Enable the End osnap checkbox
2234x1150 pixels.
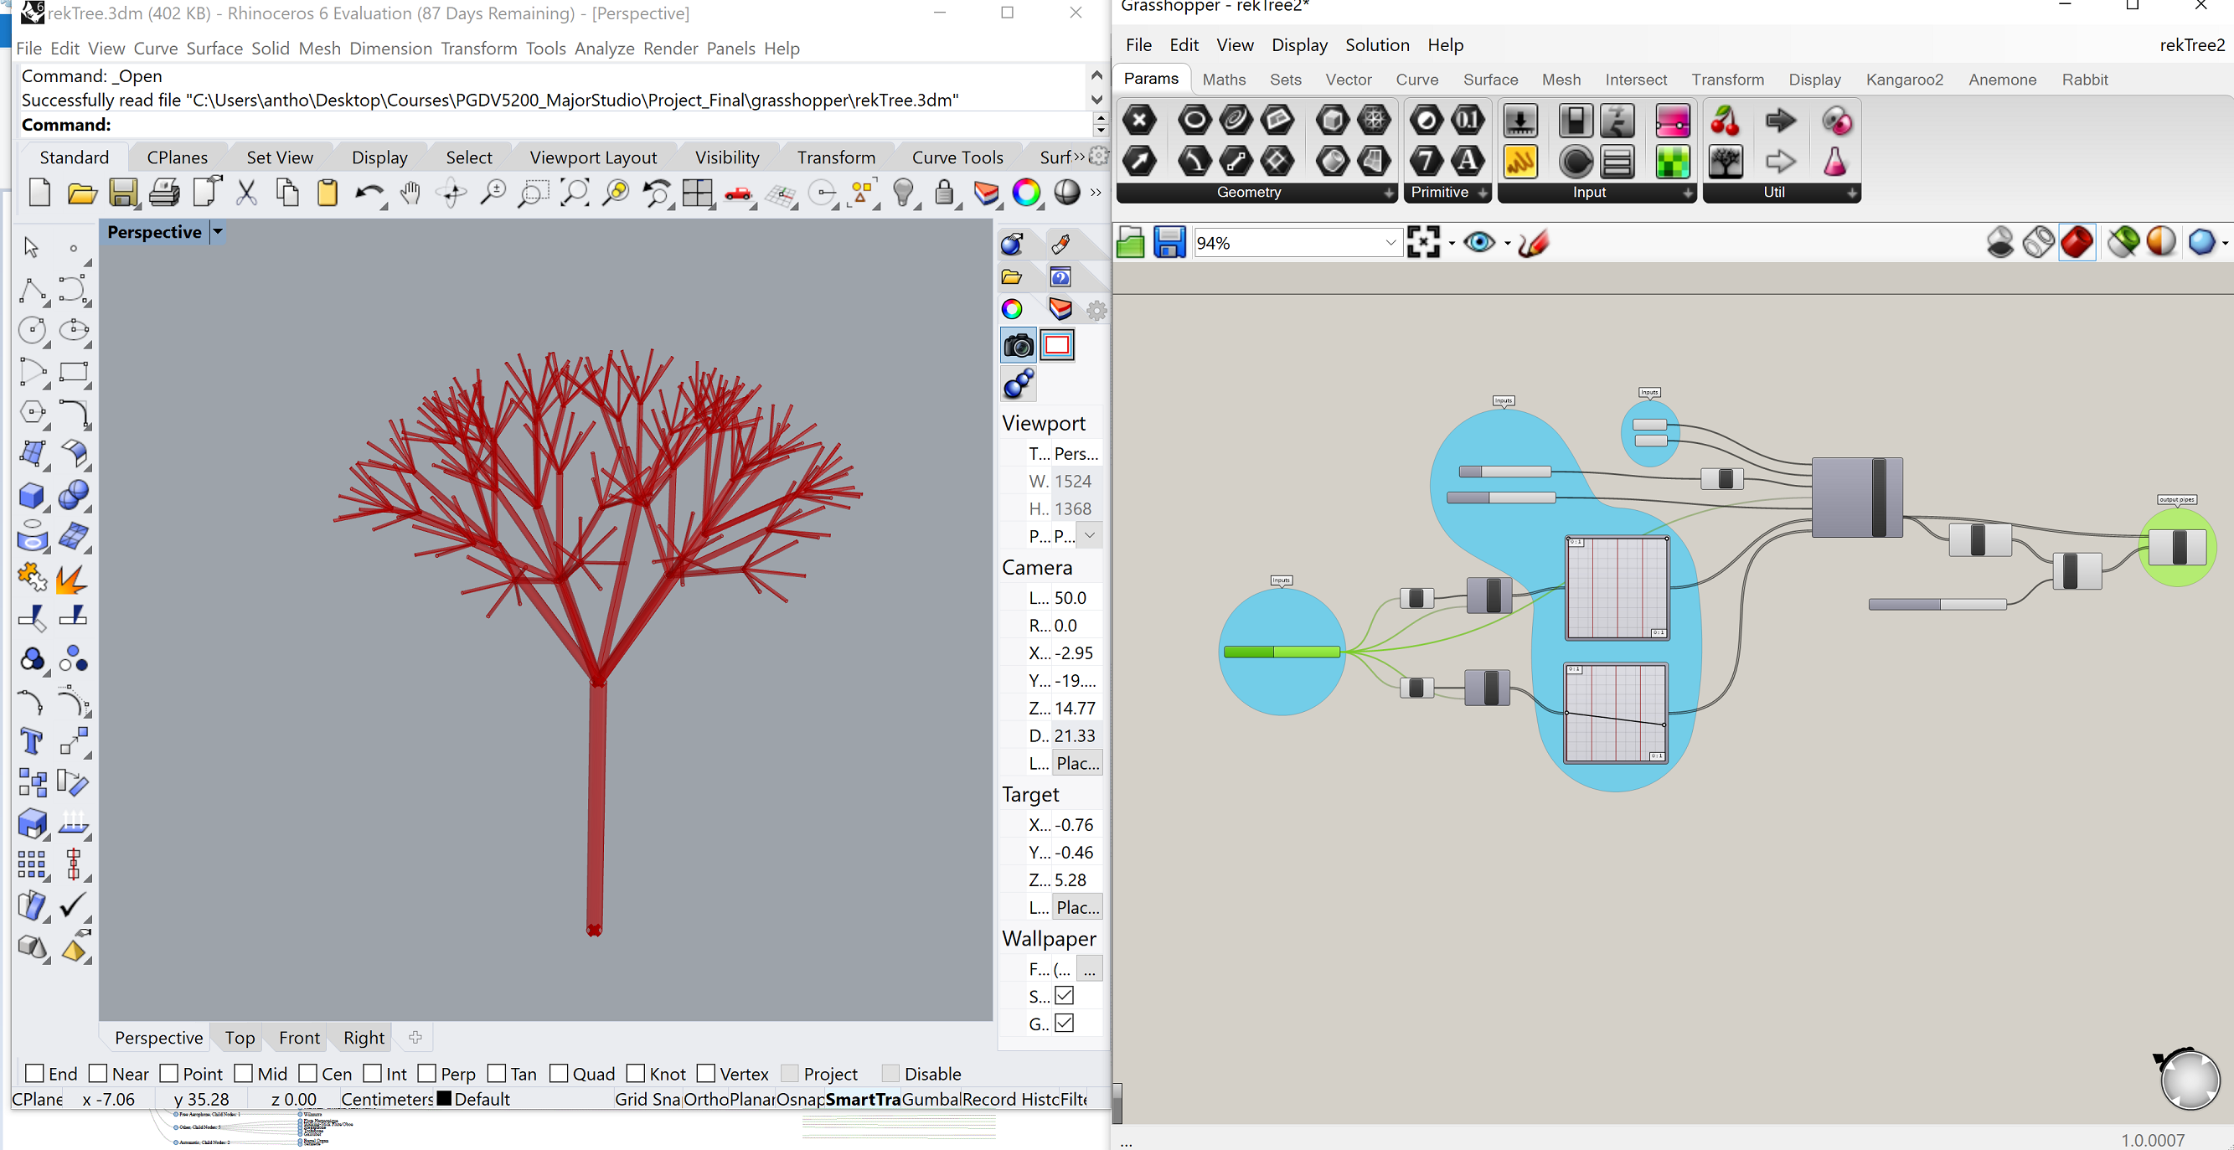(x=34, y=1073)
